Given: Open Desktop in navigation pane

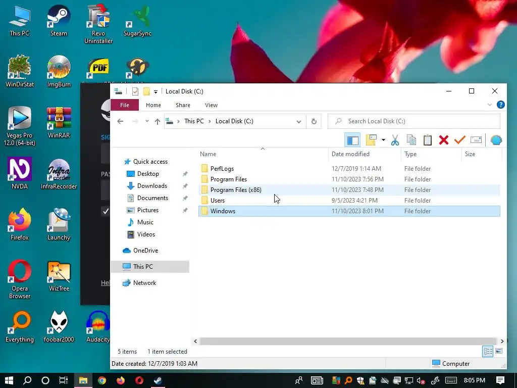Looking at the screenshot, I should [148, 174].
